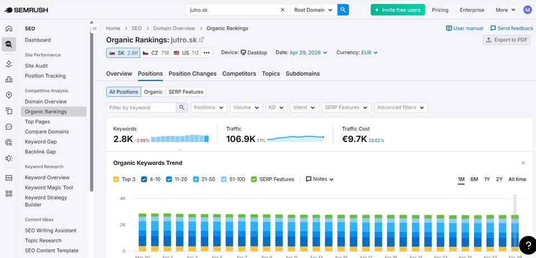Switch to the Position Changes tab

coord(193,74)
